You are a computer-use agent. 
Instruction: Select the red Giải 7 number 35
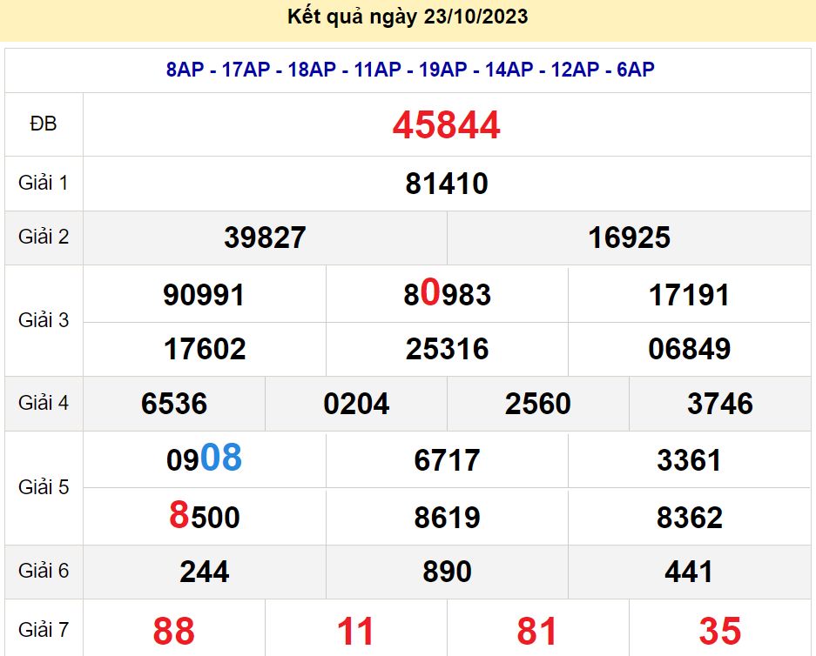[719, 631]
